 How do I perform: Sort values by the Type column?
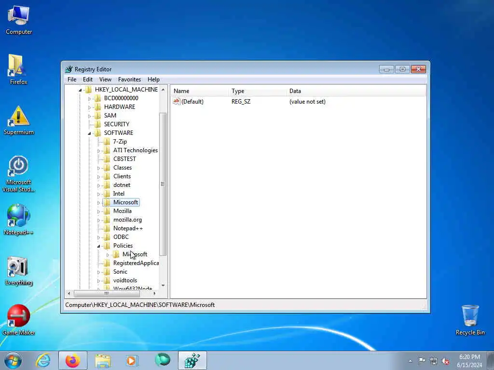tap(258, 91)
